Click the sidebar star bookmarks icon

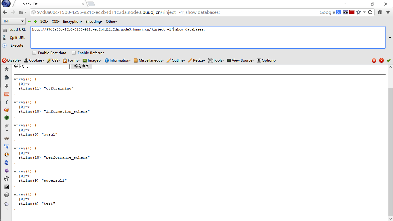7,69
